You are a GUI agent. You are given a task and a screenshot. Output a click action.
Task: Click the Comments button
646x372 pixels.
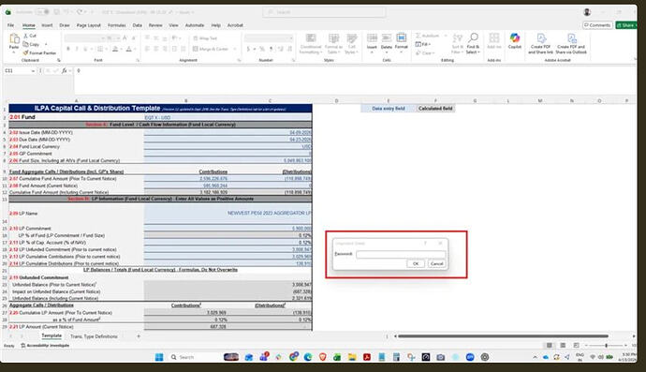(x=597, y=25)
